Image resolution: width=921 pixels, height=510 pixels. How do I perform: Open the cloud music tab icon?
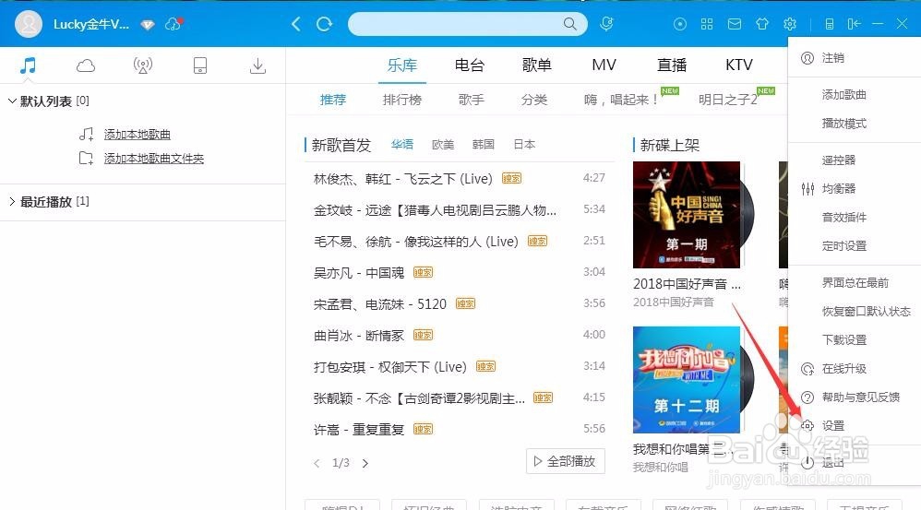point(86,65)
